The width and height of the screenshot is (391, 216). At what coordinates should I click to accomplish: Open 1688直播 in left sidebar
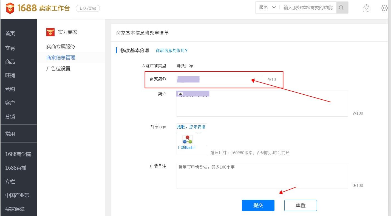[x=16, y=168]
